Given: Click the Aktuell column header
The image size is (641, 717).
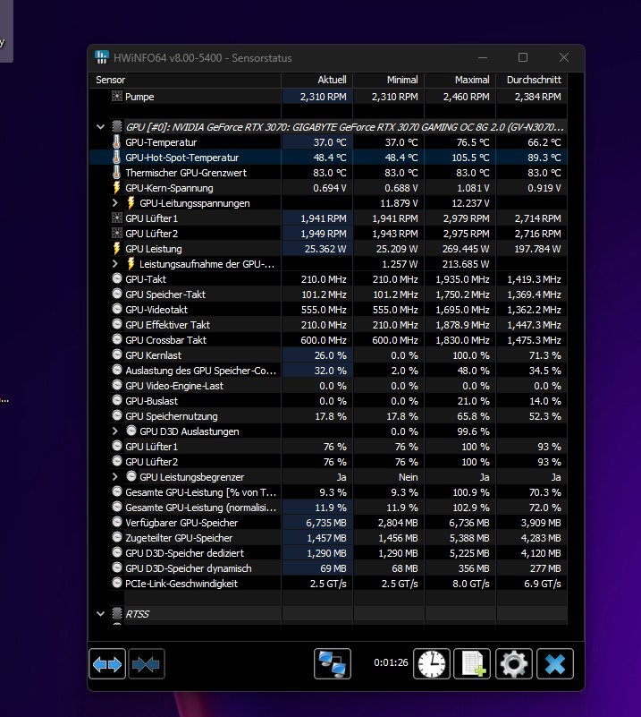Looking at the screenshot, I should [x=316, y=80].
